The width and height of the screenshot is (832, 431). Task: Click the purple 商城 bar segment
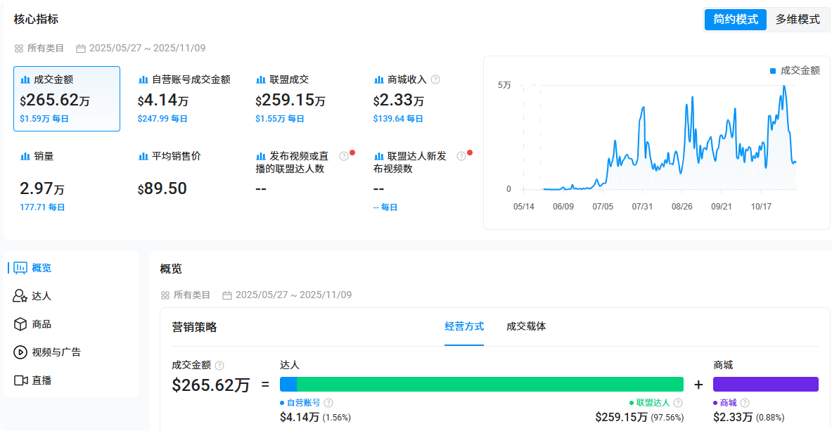(765, 384)
